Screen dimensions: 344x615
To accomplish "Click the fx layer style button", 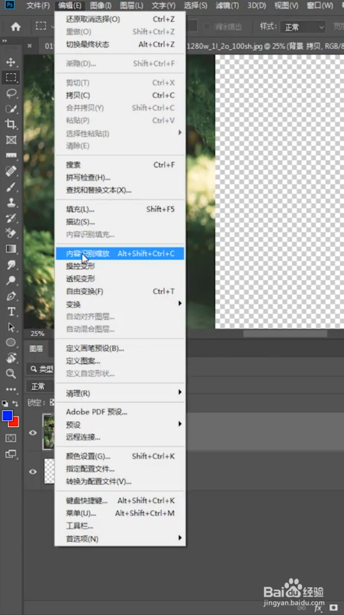I will 318,607.
